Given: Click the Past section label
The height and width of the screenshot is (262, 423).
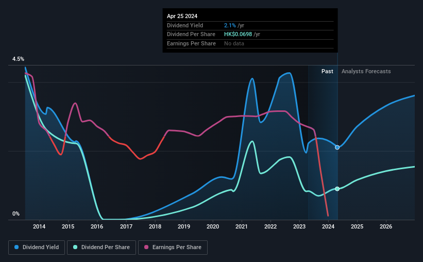Looking at the screenshot, I should [x=327, y=71].
